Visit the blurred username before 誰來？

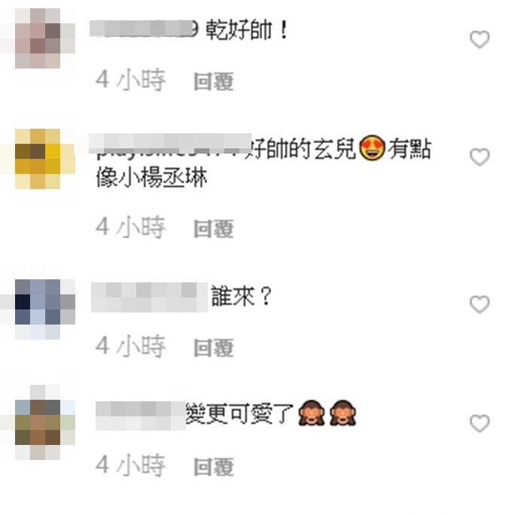149,297
